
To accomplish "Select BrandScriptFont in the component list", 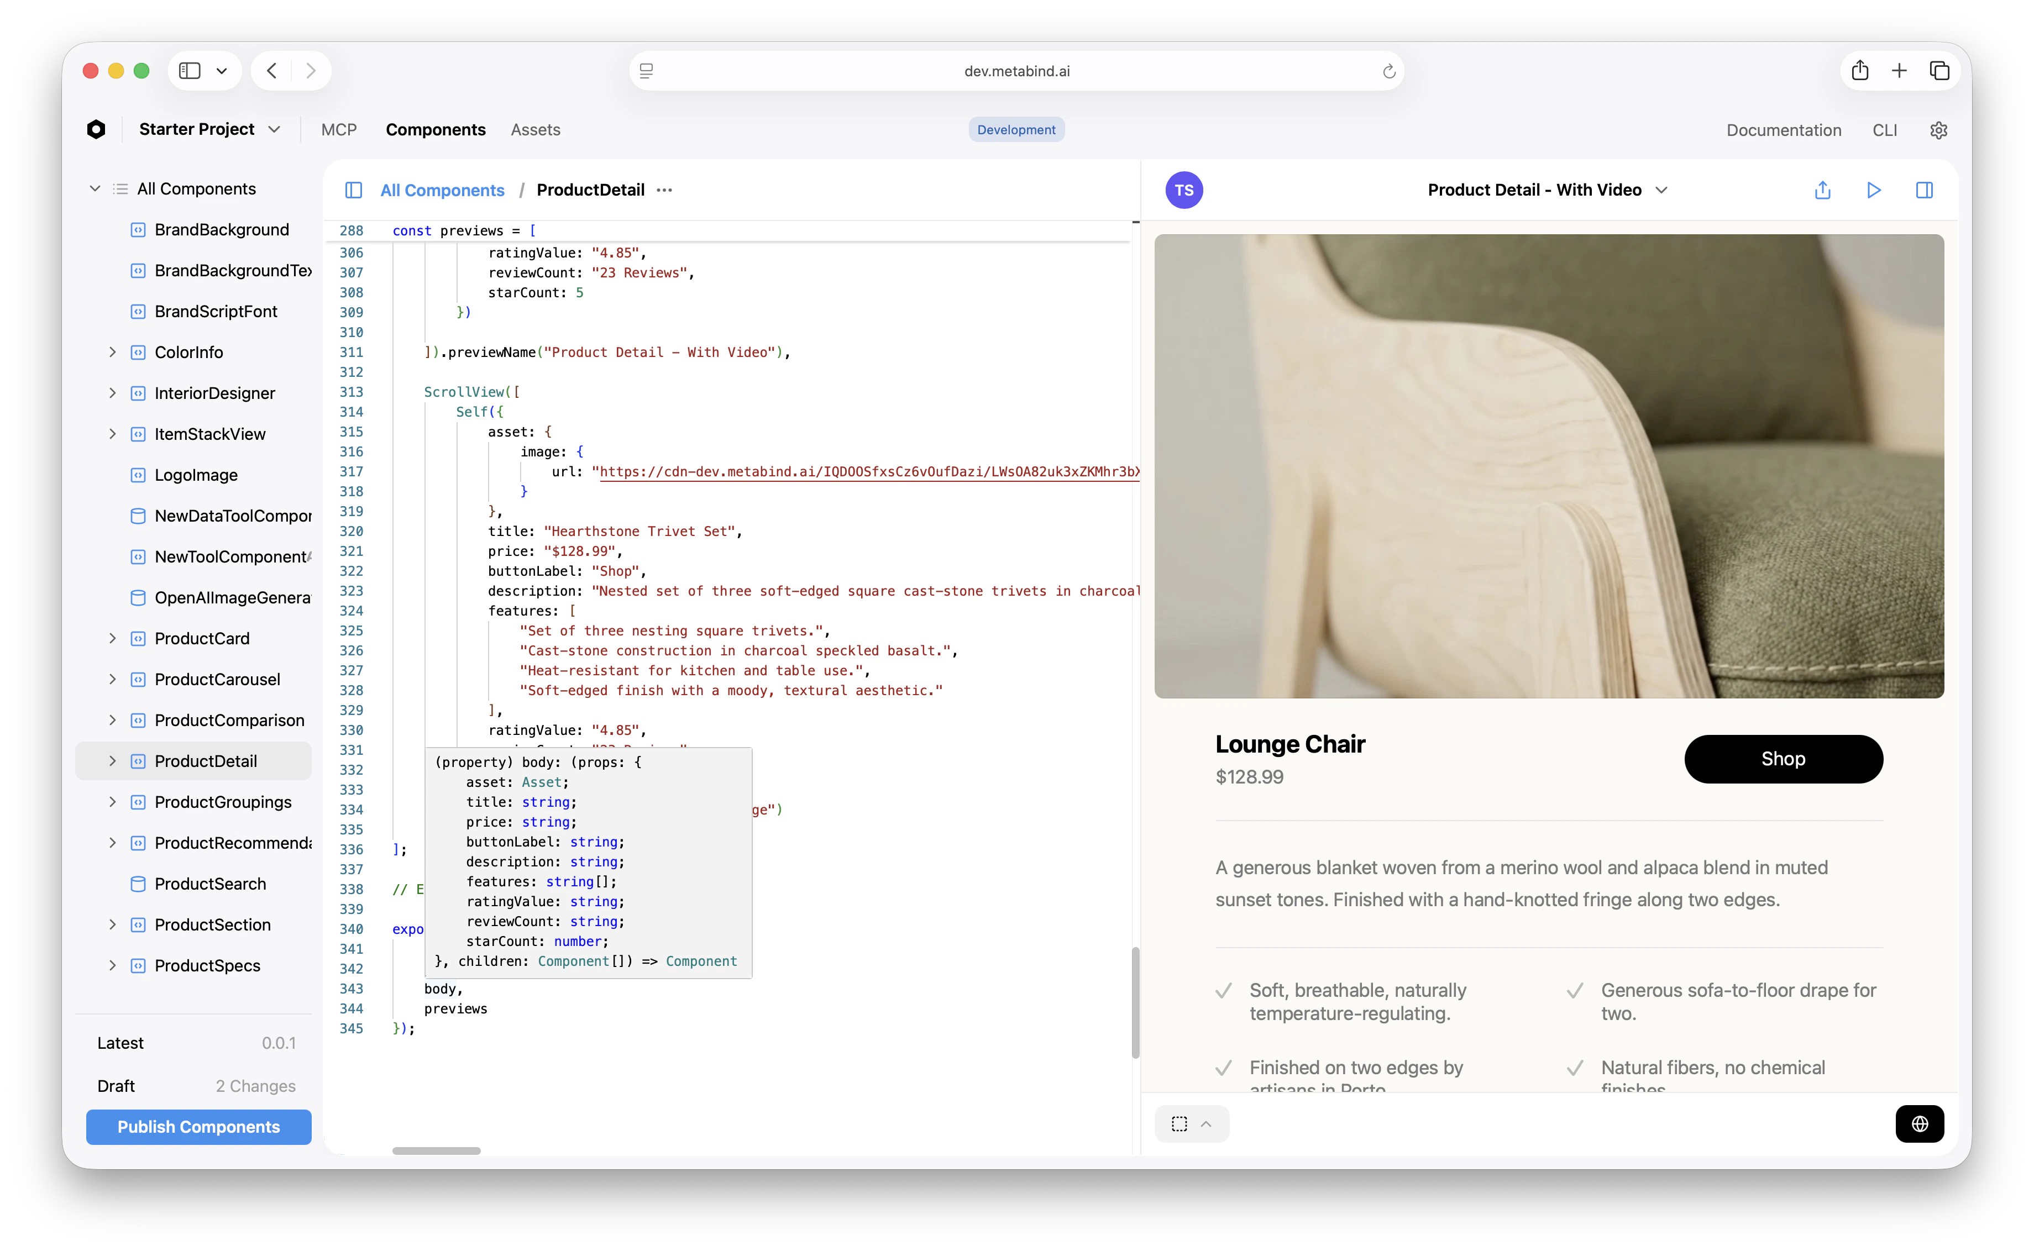I will click(193, 312).
